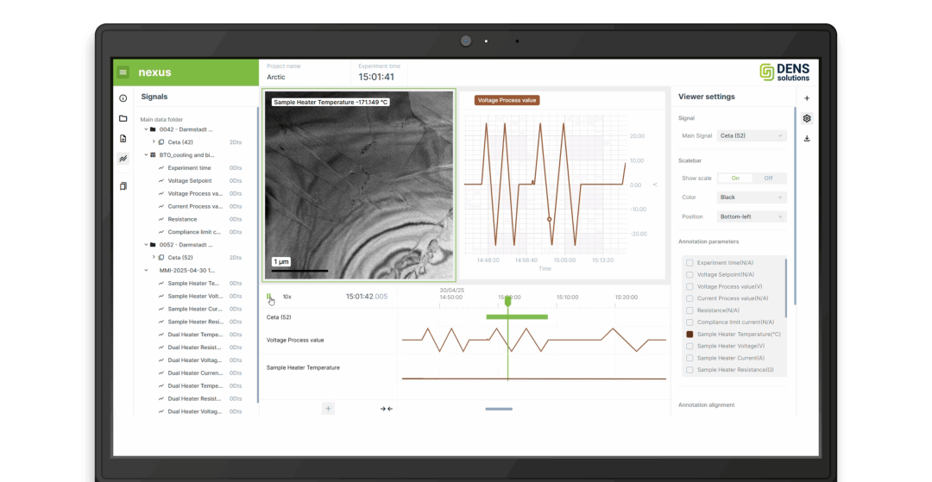The image size is (932, 482).
Task: Click the fit-to-width arrows icon below timeline
Action: (387, 409)
